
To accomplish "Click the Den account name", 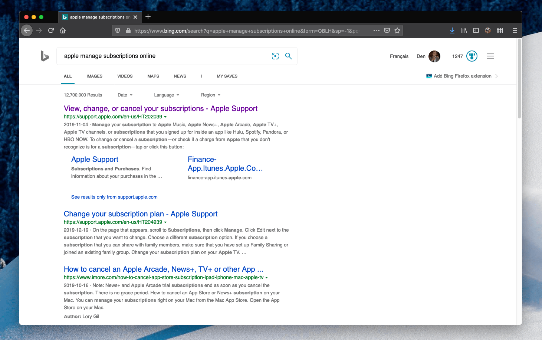I will [x=421, y=56].
